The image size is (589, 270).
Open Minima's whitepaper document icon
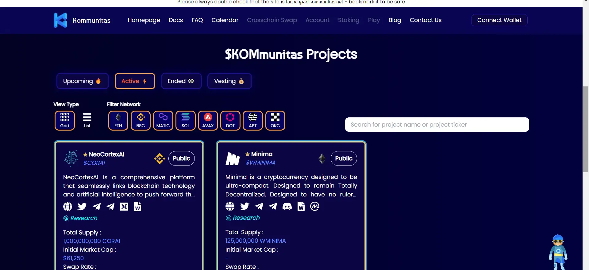click(301, 206)
